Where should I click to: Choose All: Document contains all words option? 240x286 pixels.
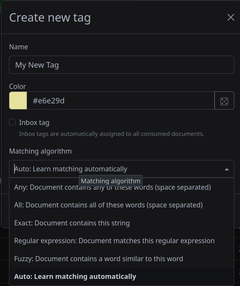[x=108, y=205]
